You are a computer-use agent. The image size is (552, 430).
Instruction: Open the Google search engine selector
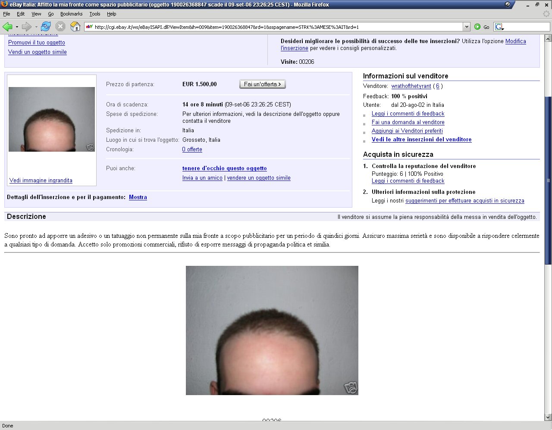499,27
